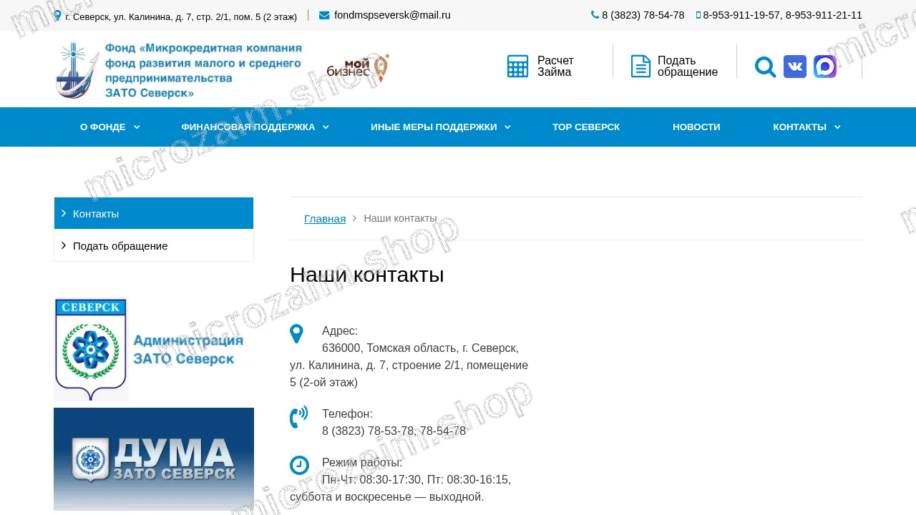916x515 pixels.
Task: Click the top bar address text г. Северск, ул. Калинина
Action: (x=180, y=16)
